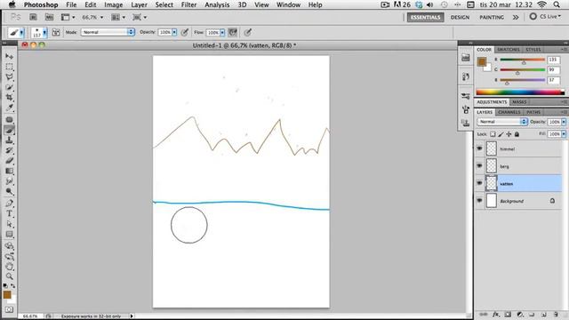Select the Lasso tool
569x320 pixels.
click(10, 77)
